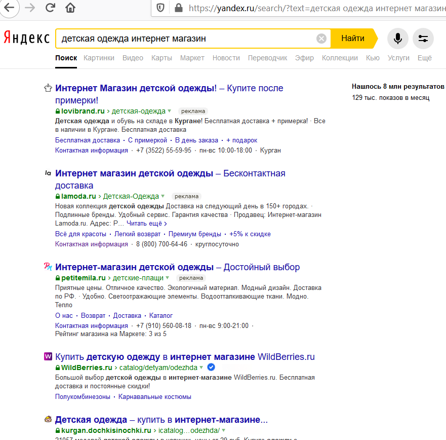Viewport: 446px width, 440px height.
Task: Click the '+ подарок' sitelink
Action: 242,140
